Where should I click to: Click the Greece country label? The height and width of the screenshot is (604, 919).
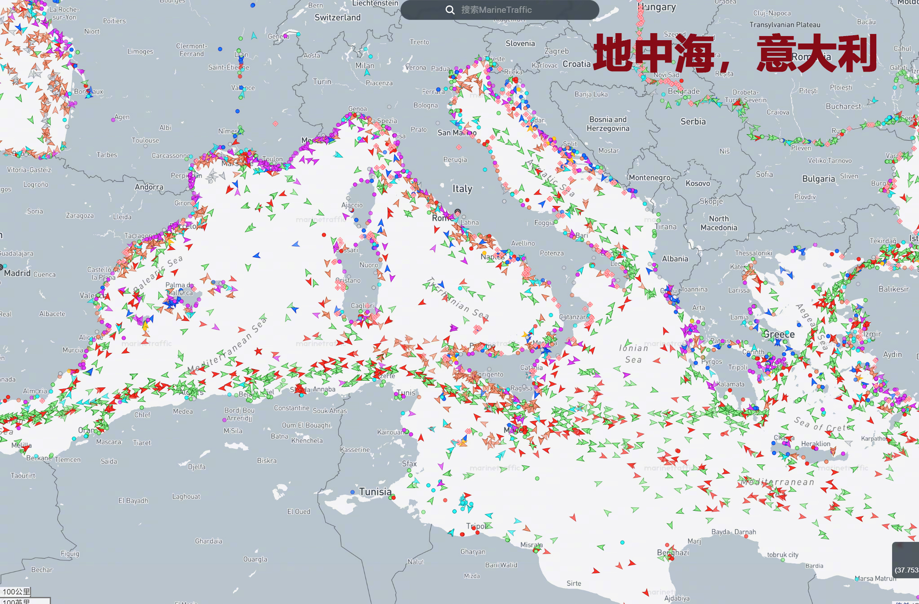(x=778, y=334)
